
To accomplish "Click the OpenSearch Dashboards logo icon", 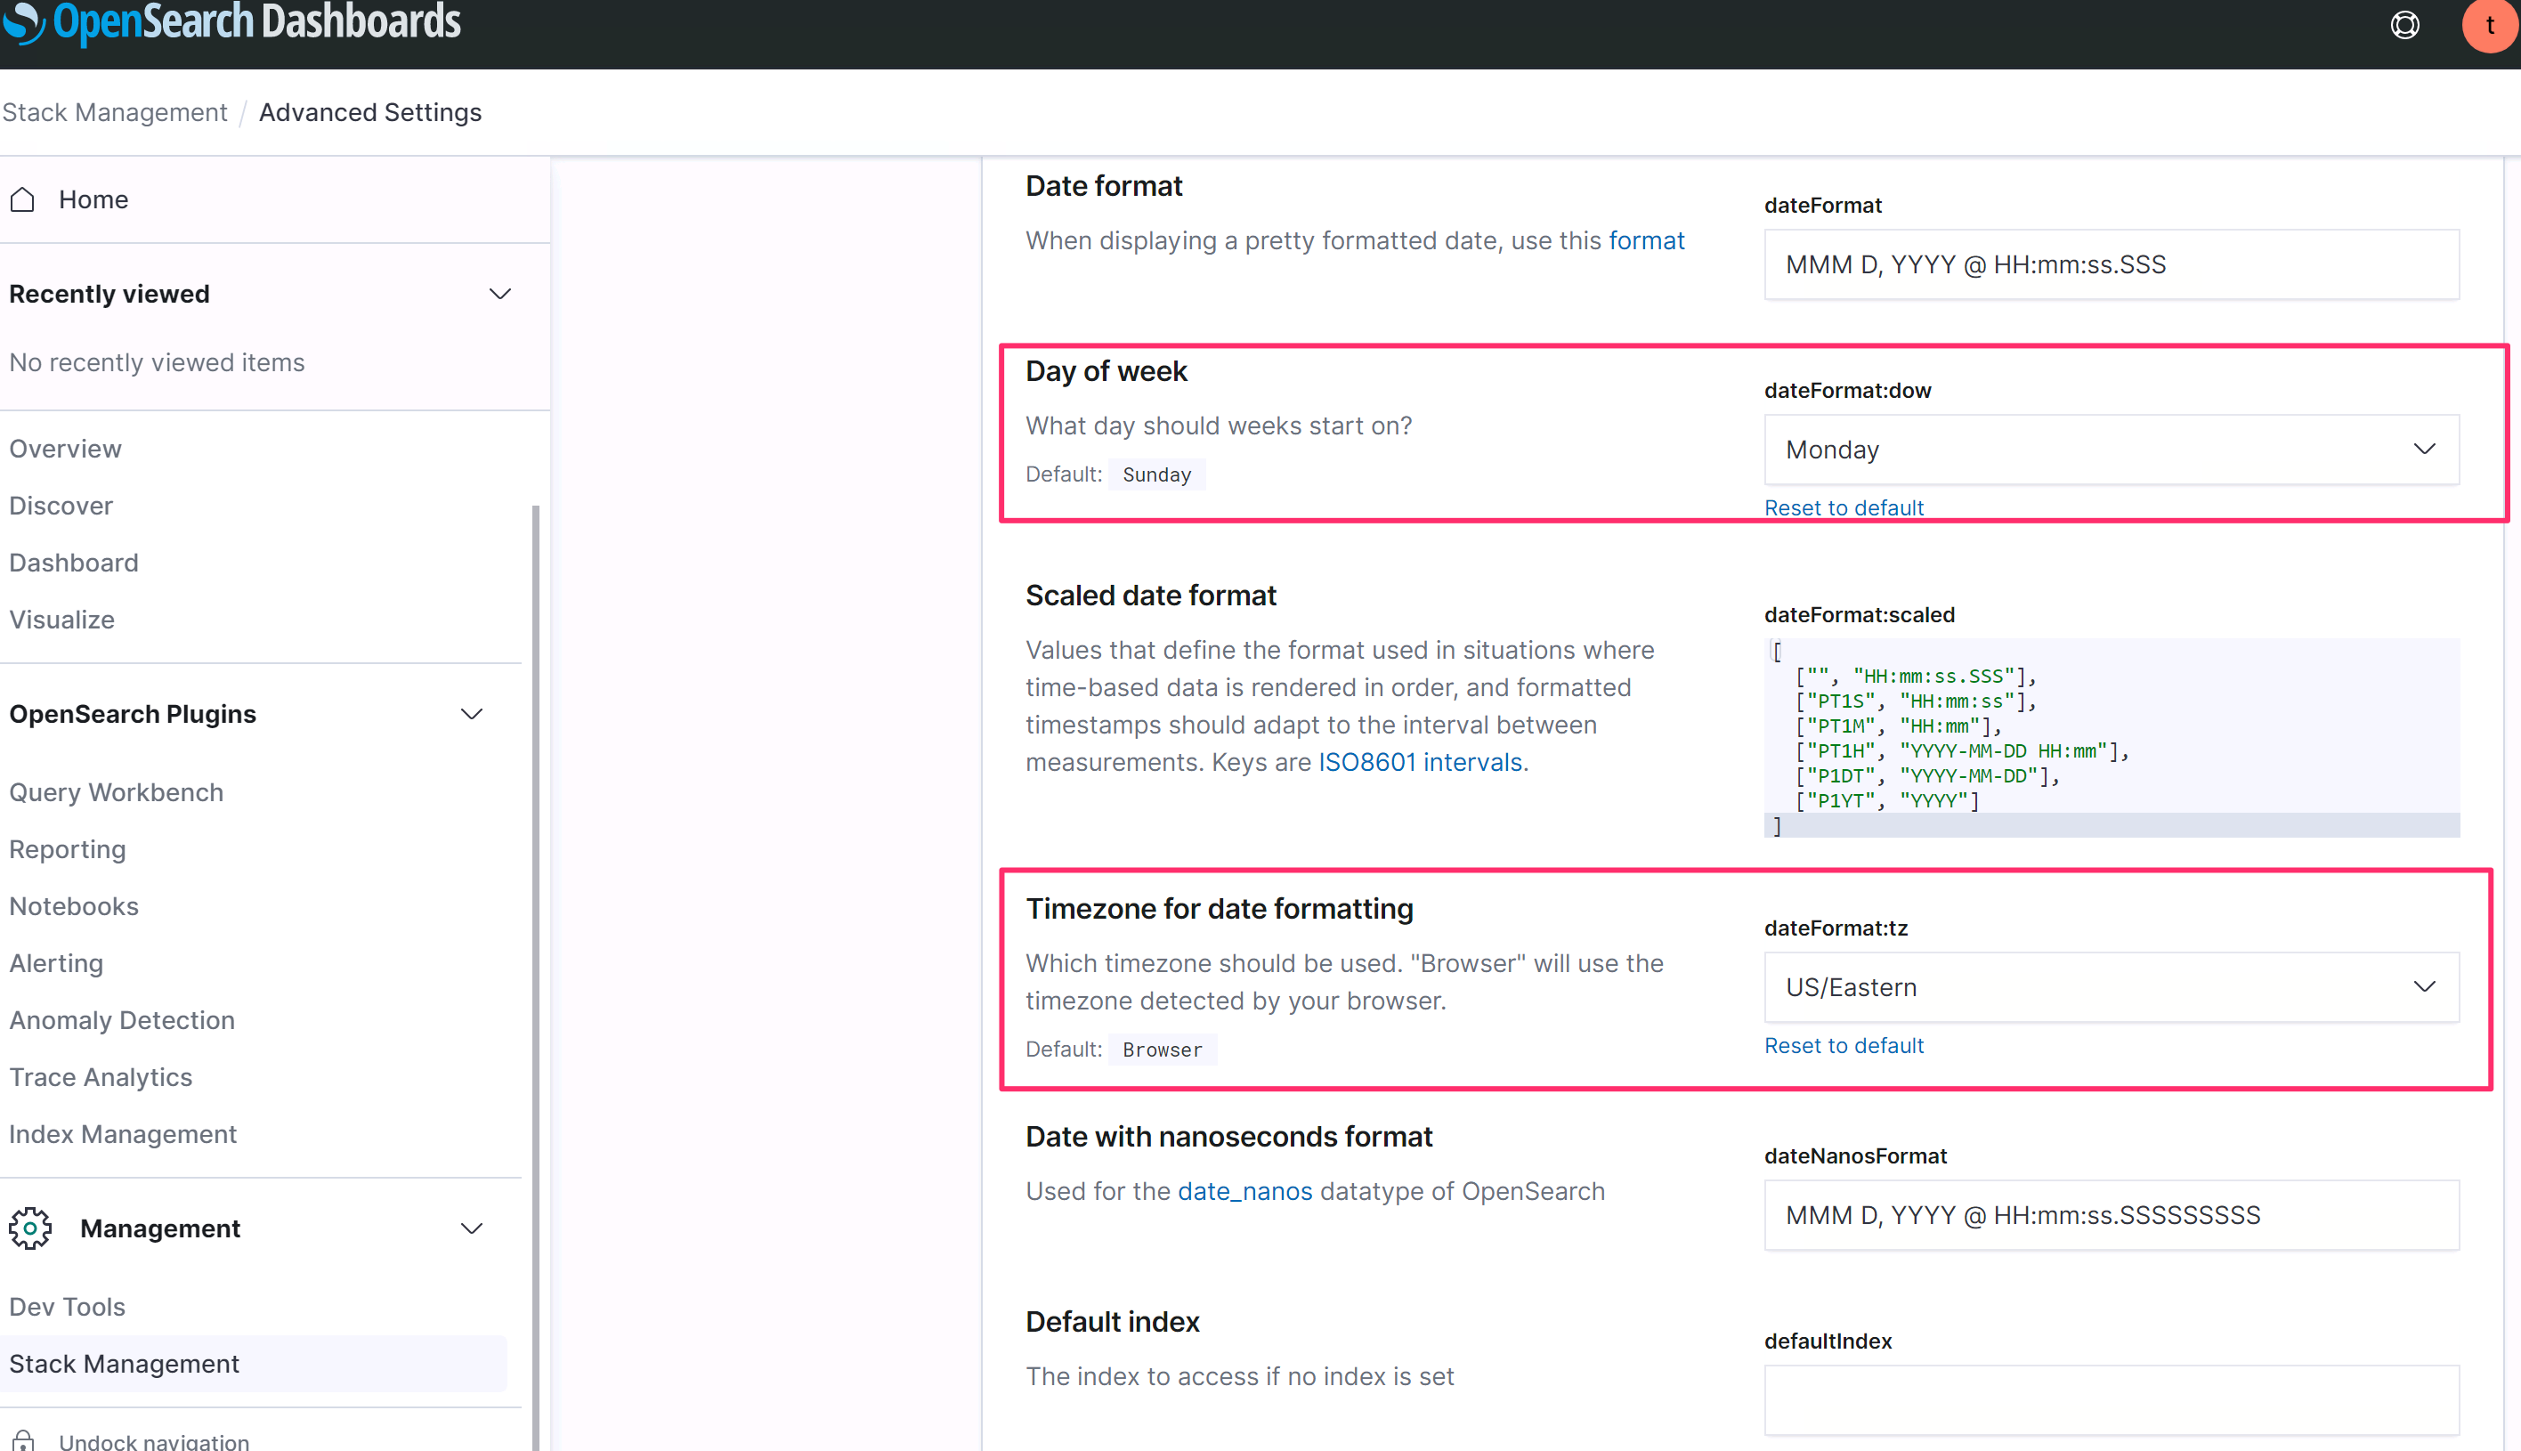I will 24,22.
